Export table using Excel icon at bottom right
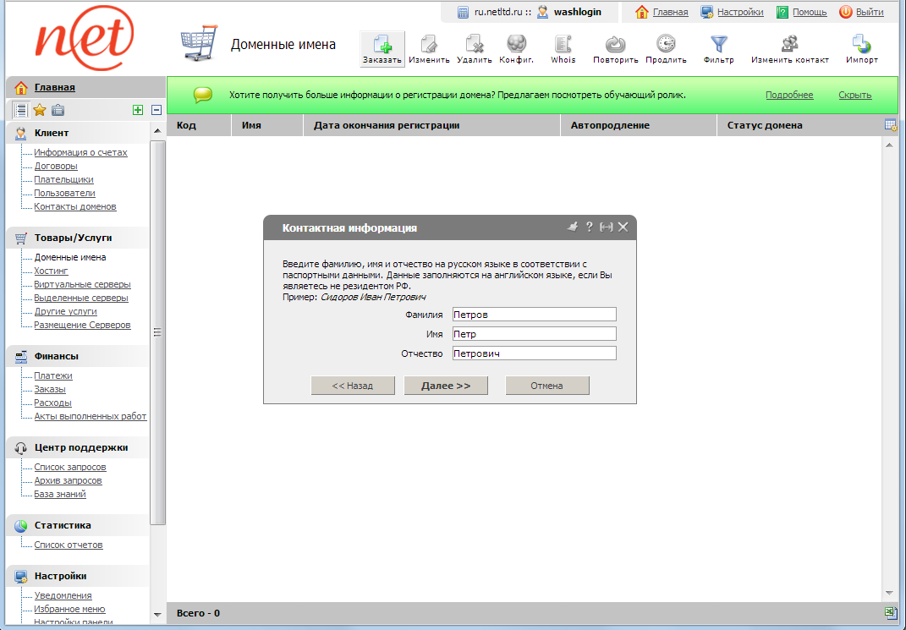The width and height of the screenshot is (906, 630). coord(890,613)
